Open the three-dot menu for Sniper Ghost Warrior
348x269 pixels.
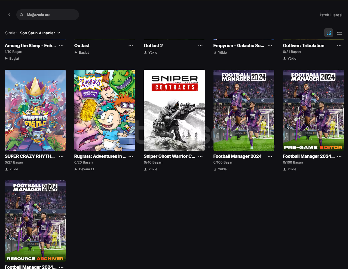200,156
